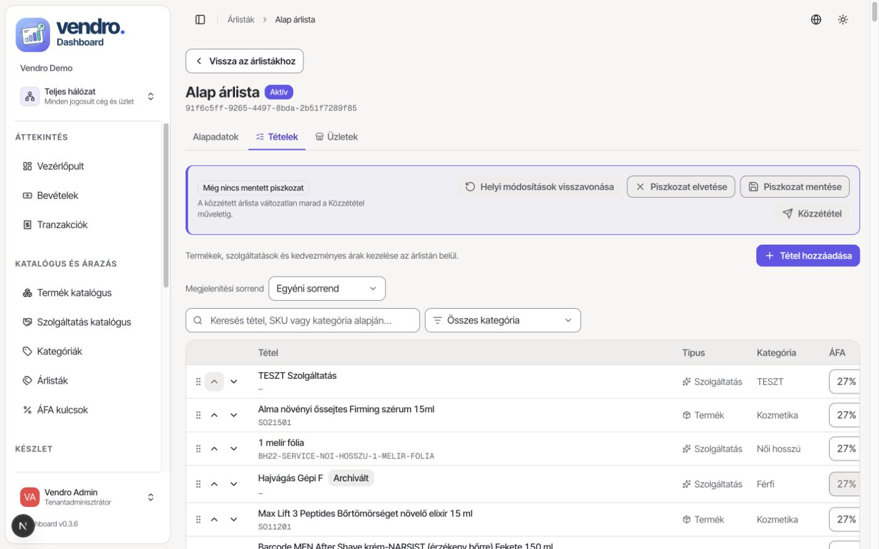The image size is (879, 549).
Task: Click Piszkozat elvetése button
Action: click(x=680, y=187)
